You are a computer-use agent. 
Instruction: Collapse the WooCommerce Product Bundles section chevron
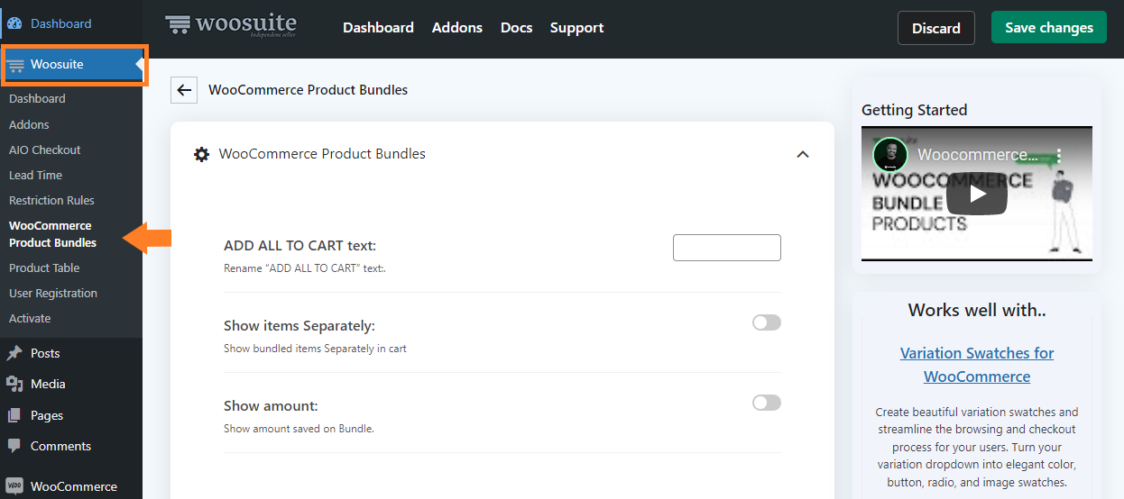click(803, 154)
